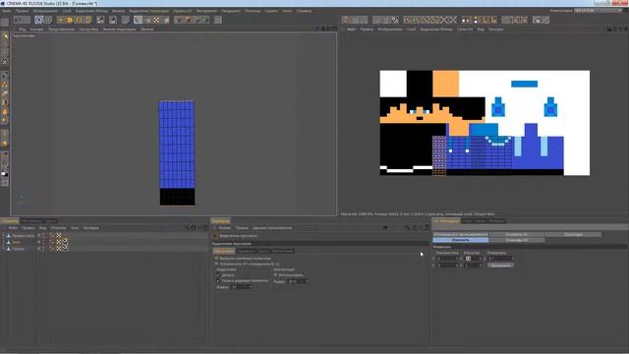Open the Команды UV tab
The image size is (629, 354).
coord(517,240)
